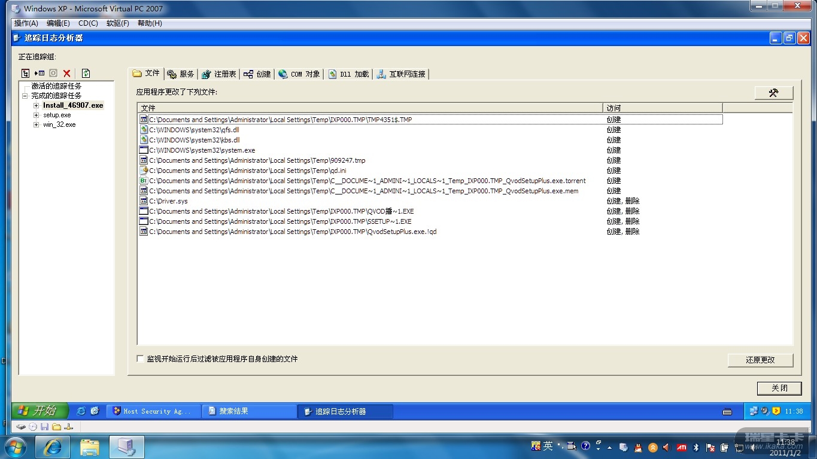Click the on-screen keyboard icon in XP taskbar
This screenshot has width=817, height=459.
pyautogui.click(x=727, y=412)
